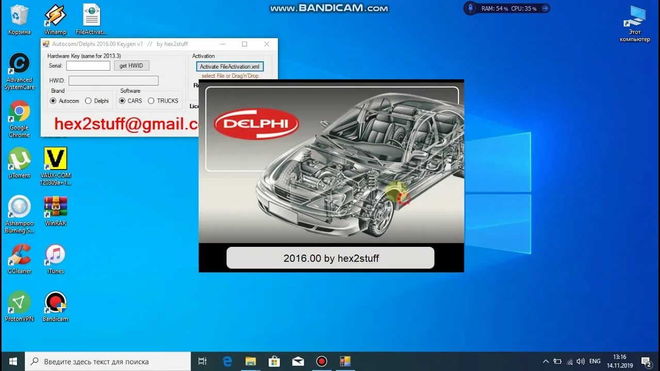Screen dimensions: 660x371
Task: Open the Windows Start menu
Action: [x=13, y=361]
